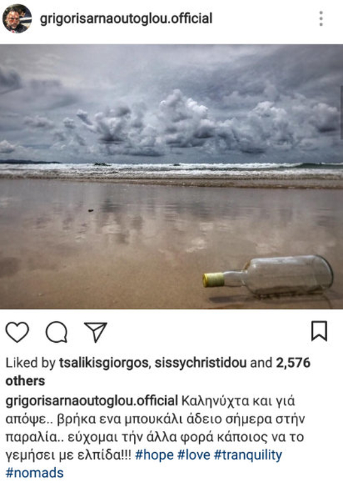The image size is (343, 483).
Task: Open the #hope hashtag
Action: click(x=155, y=455)
